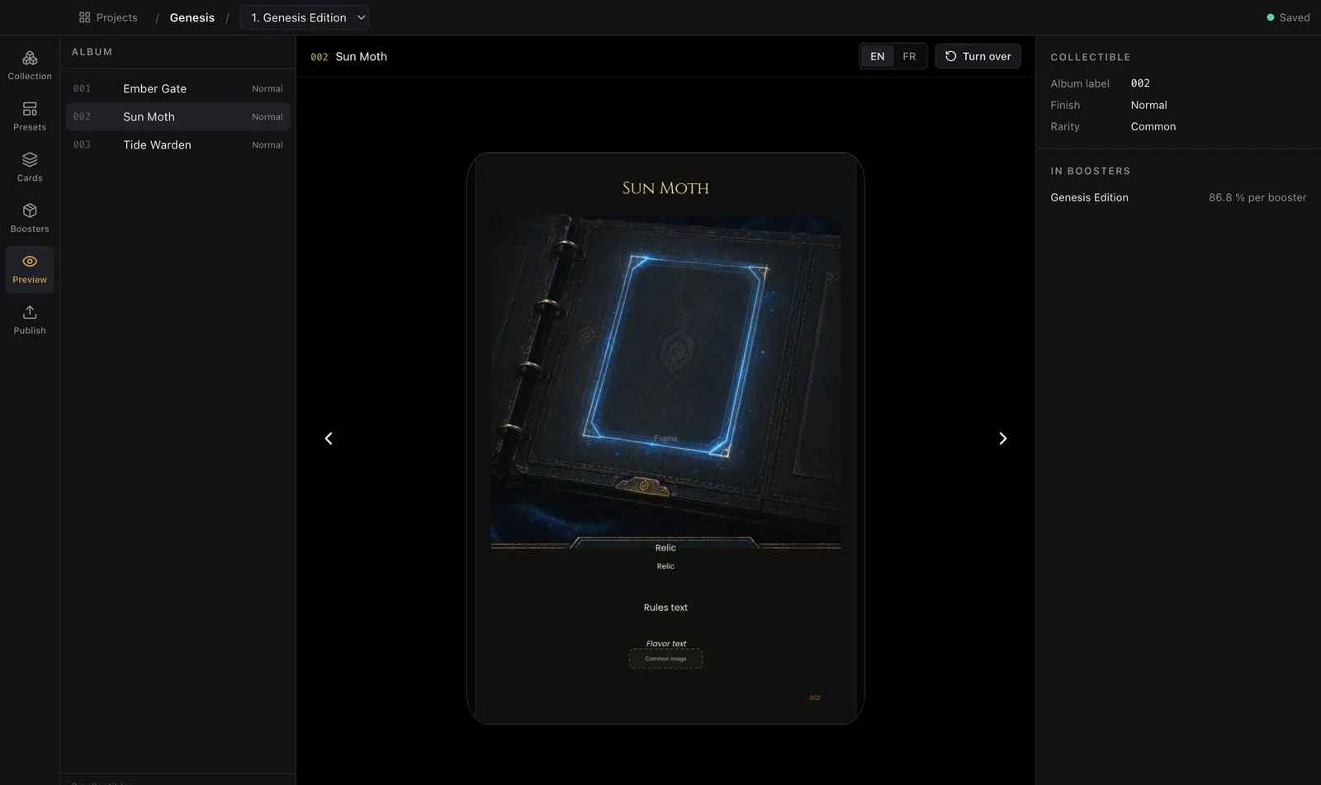
Task: Select the Ember Gate album row
Action: tap(178, 88)
